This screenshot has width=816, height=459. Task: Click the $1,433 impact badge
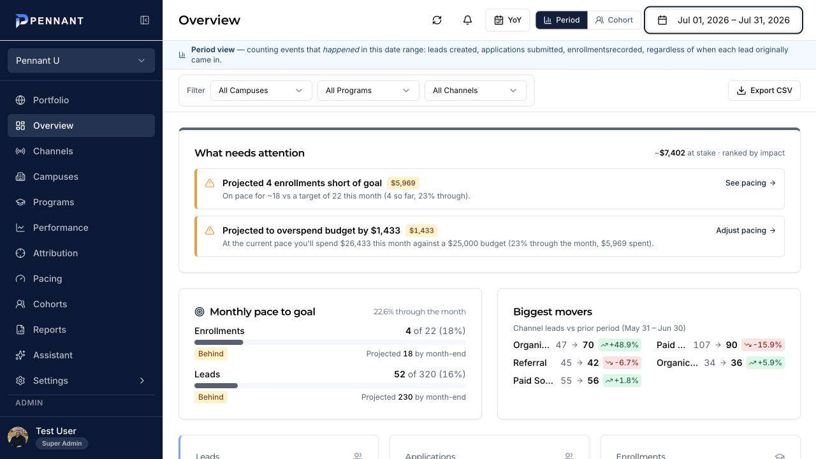click(x=421, y=231)
